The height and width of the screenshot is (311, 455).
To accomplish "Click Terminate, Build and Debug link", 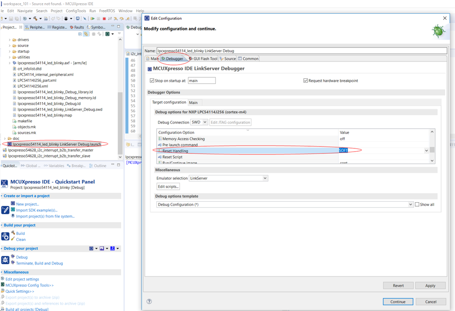I will coord(40,263).
